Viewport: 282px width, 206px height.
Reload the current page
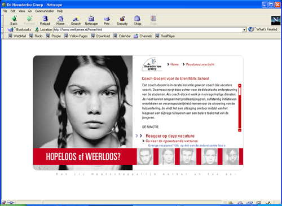pyautogui.click(x=45, y=19)
